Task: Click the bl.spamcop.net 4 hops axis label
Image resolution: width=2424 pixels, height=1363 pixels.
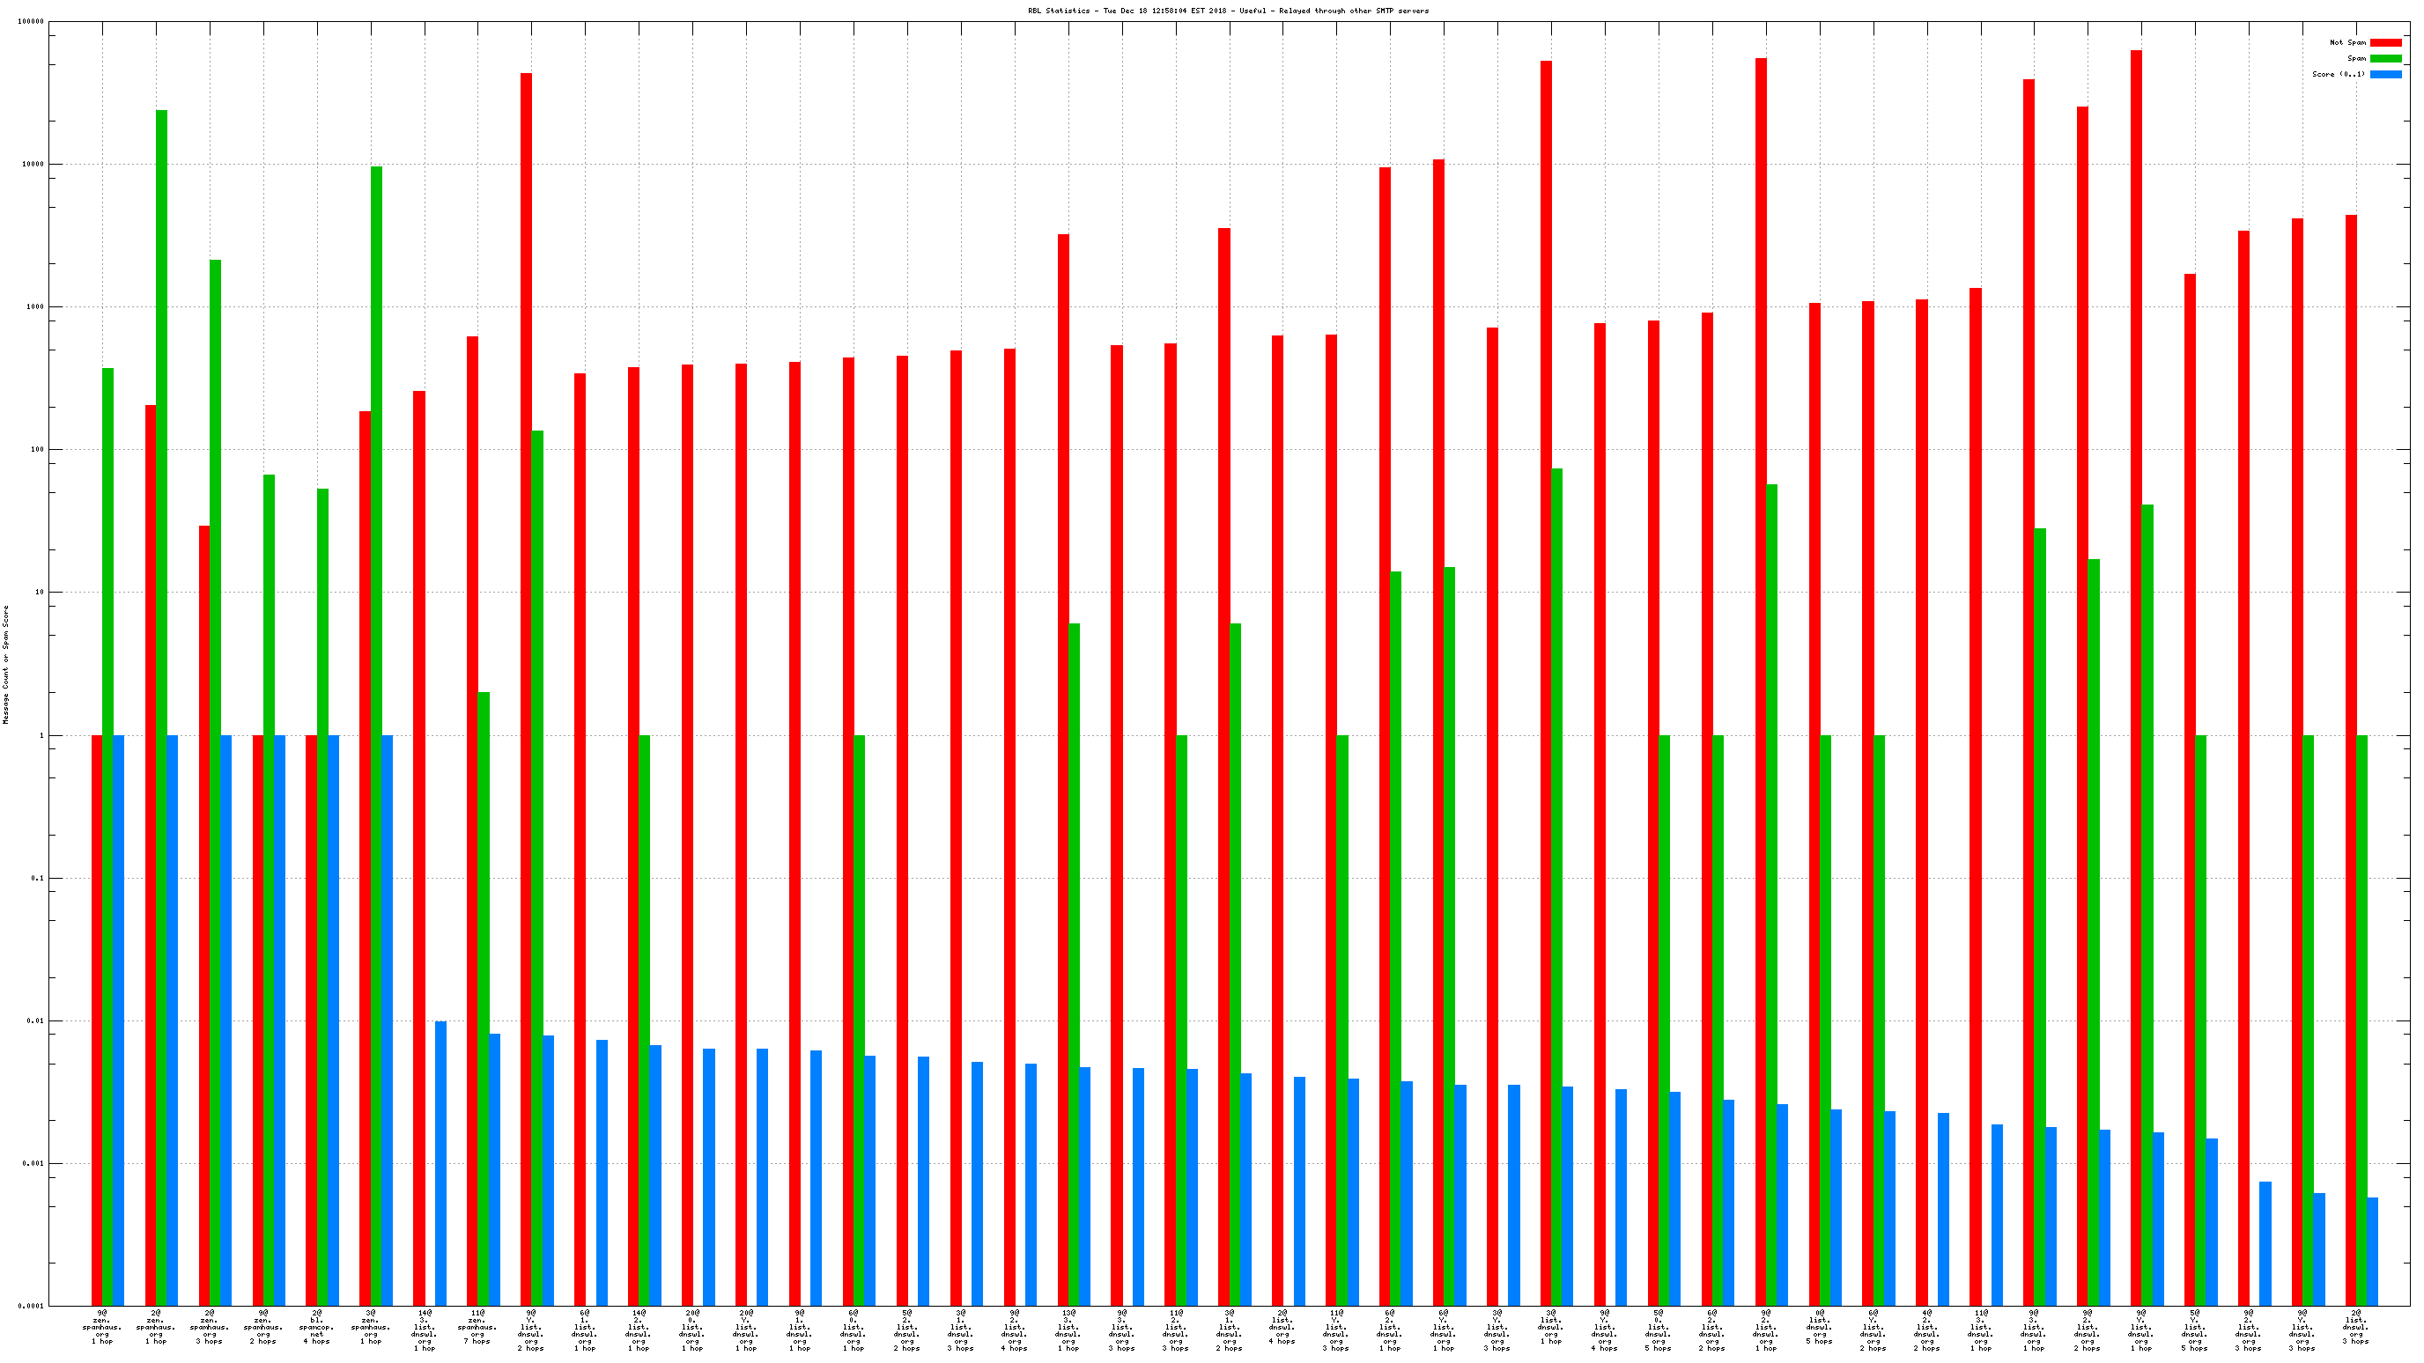Action: [318, 1327]
